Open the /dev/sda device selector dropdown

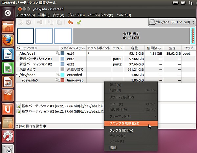tap(172, 22)
